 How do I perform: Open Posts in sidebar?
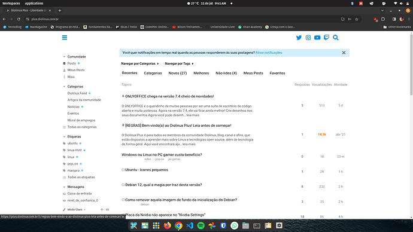click(x=71, y=63)
